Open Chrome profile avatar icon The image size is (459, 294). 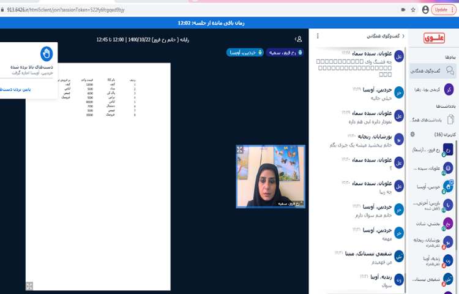[x=425, y=10]
